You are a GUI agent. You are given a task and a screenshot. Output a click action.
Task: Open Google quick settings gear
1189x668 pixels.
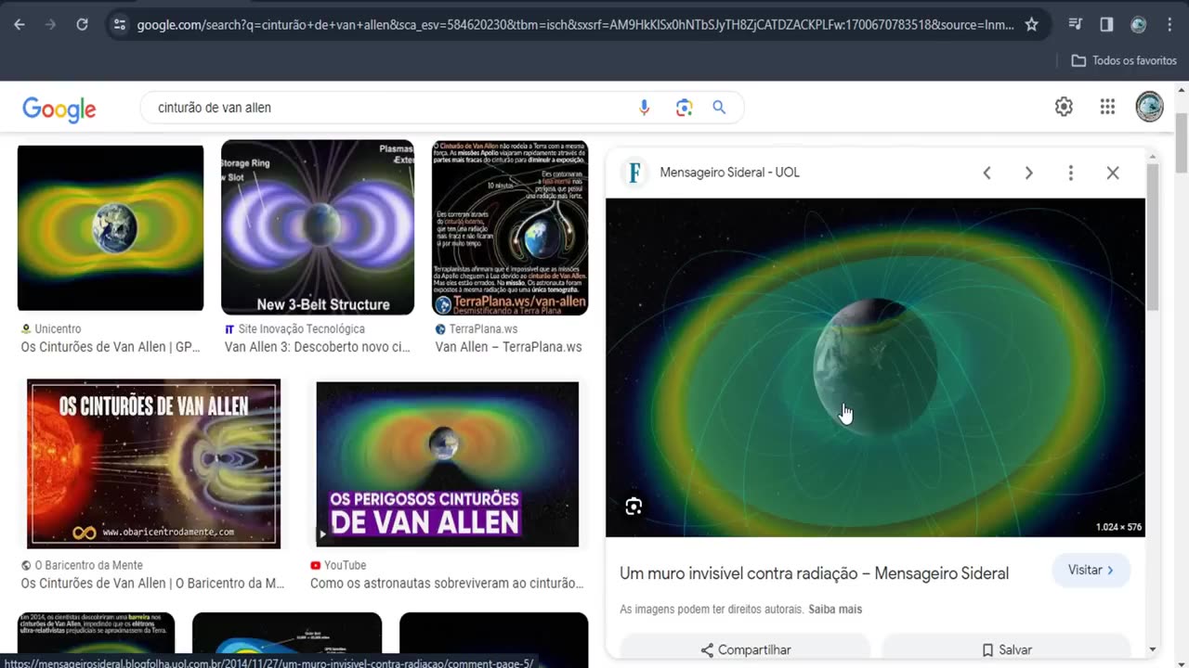point(1064,107)
